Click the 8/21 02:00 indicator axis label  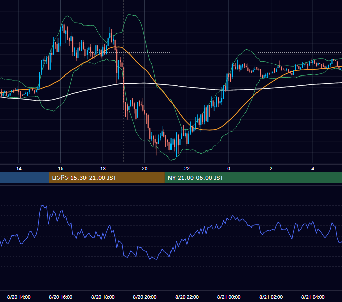pos(271,297)
